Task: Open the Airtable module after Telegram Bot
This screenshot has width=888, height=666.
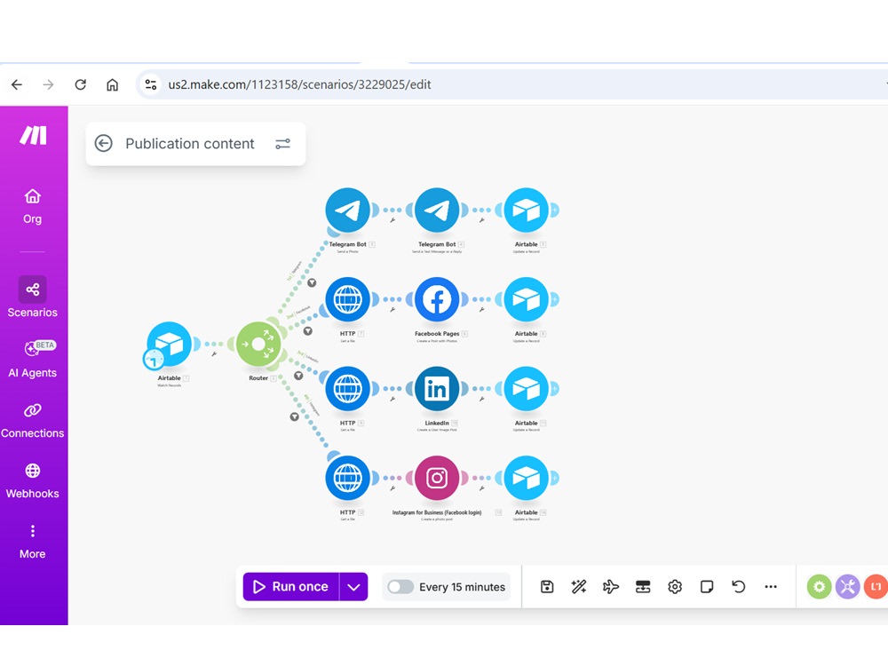Action: click(x=526, y=210)
